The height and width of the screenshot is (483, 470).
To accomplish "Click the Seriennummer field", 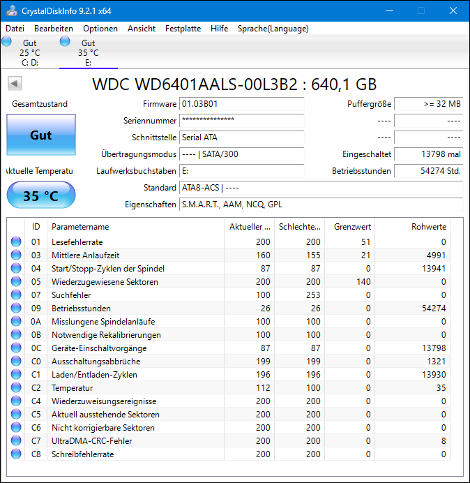I will pos(241,121).
